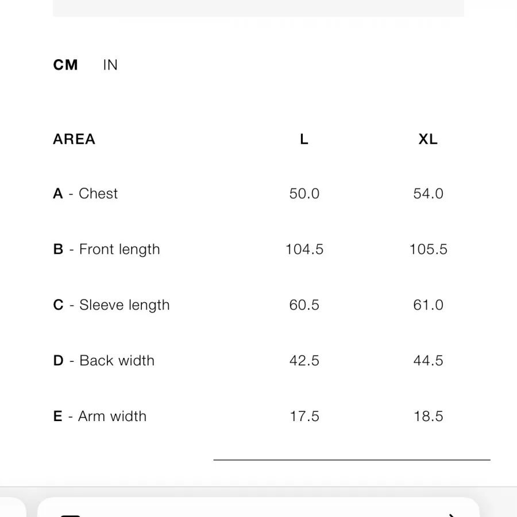Click the XL back width value 44.5
The image size is (517, 517).
(428, 361)
